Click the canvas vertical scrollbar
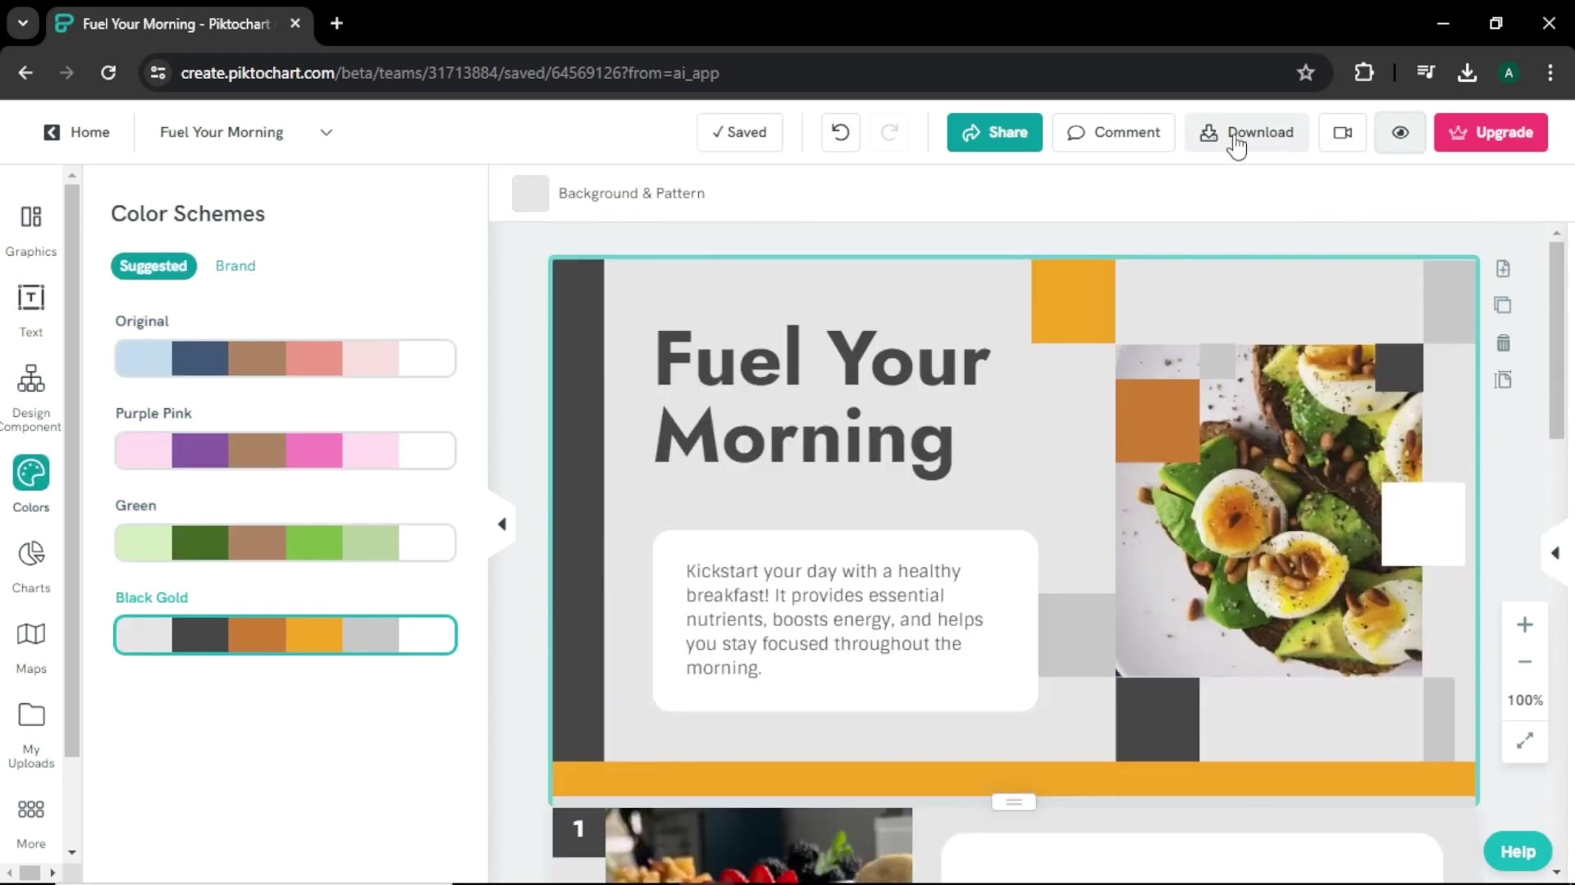This screenshot has width=1575, height=885. click(x=1556, y=340)
